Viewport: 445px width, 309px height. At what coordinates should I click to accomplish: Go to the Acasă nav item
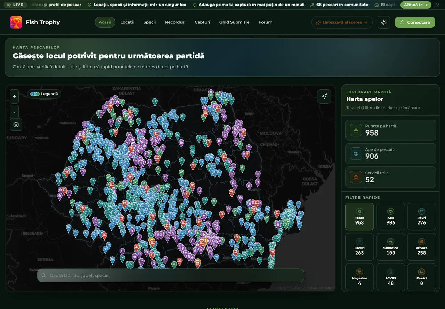tap(105, 22)
